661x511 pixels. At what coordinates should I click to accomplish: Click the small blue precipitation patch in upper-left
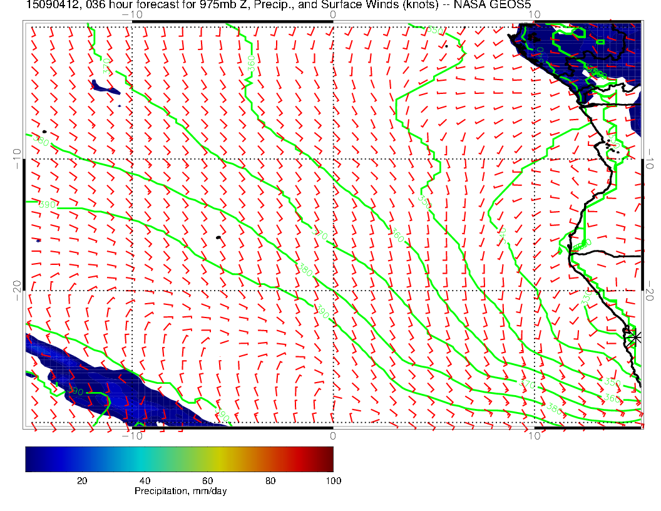point(103,86)
